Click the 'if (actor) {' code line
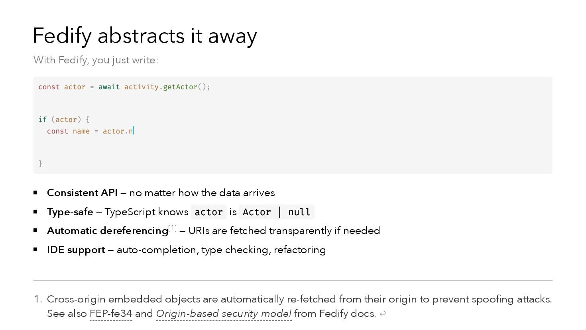 click(64, 119)
